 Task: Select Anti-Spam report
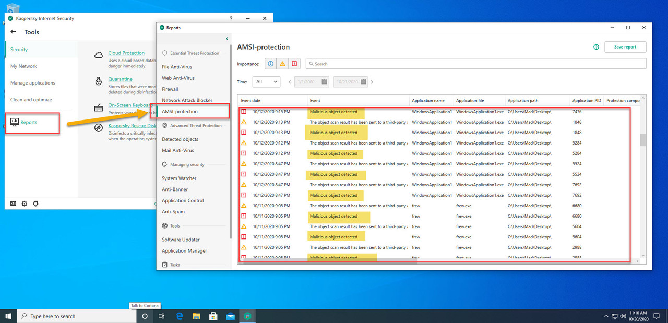[173, 212]
